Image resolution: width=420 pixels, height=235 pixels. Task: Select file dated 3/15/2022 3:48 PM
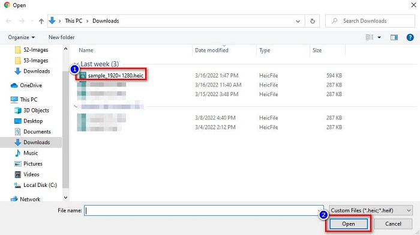tap(209, 94)
